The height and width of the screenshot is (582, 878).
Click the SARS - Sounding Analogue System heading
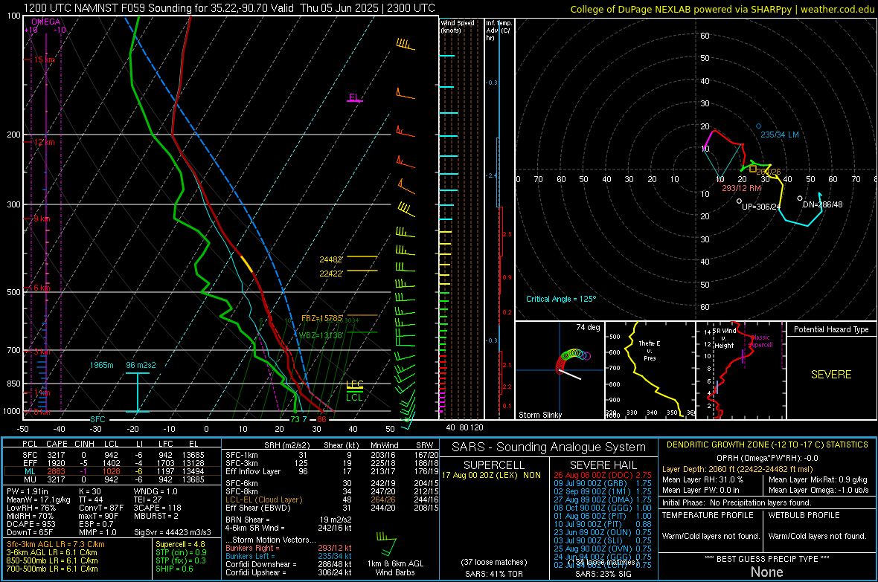(x=548, y=447)
